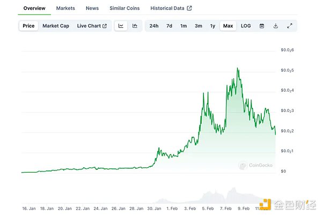This screenshot has width=322, height=216.
Task: Select the Max time range
Action: [228, 26]
